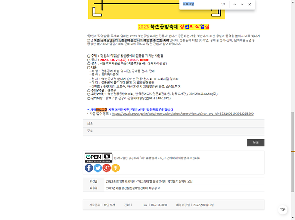Click the OPEN public license badge
The height and width of the screenshot is (220, 295).
click(99, 158)
